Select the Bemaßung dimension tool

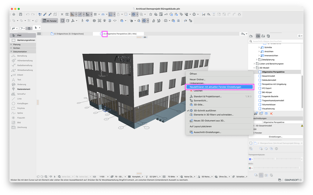click(x=22, y=55)
